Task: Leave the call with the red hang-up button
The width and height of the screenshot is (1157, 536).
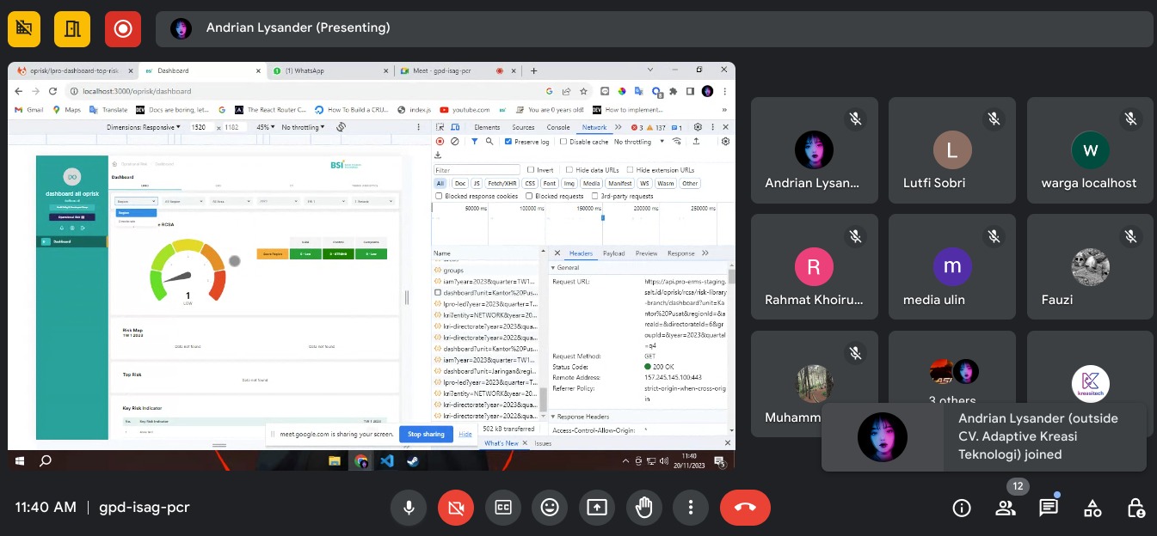Action: (745, 508)
